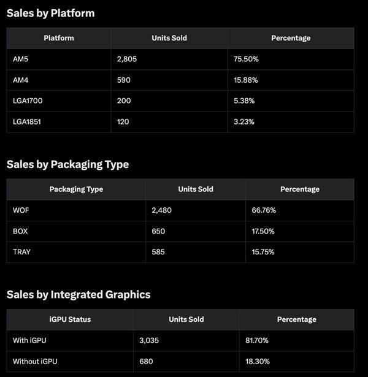Click the Sales by Packaging Type heading

[68, 164]
